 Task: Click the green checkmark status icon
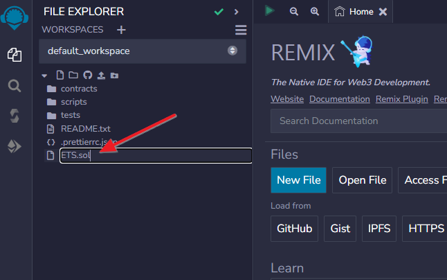click(219, 12)
